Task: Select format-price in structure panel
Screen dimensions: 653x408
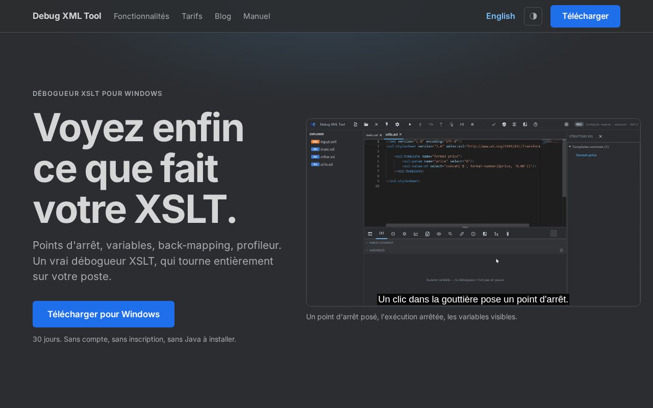Action: pos(586,155)
